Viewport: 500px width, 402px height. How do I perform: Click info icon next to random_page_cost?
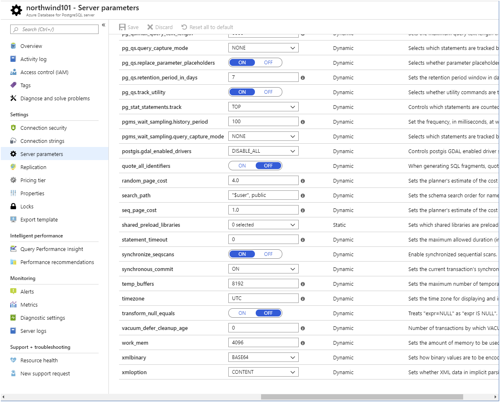tap(303, 181)
